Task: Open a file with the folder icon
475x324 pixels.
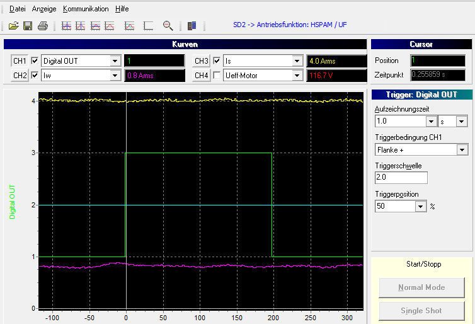Action: click(x=14, y=26)
